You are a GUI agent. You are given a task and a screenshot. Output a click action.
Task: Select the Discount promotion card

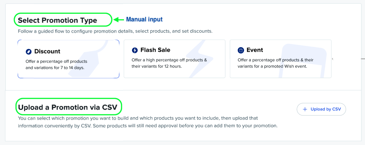click(x=68, y=59)
